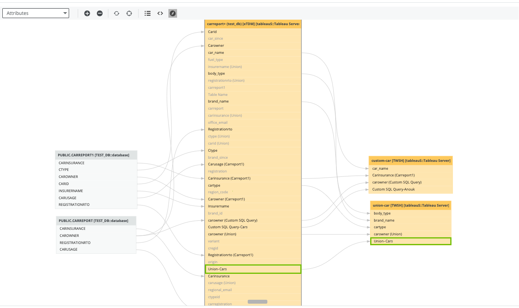Click the zoom out minus icon

(x=100, y=13)
